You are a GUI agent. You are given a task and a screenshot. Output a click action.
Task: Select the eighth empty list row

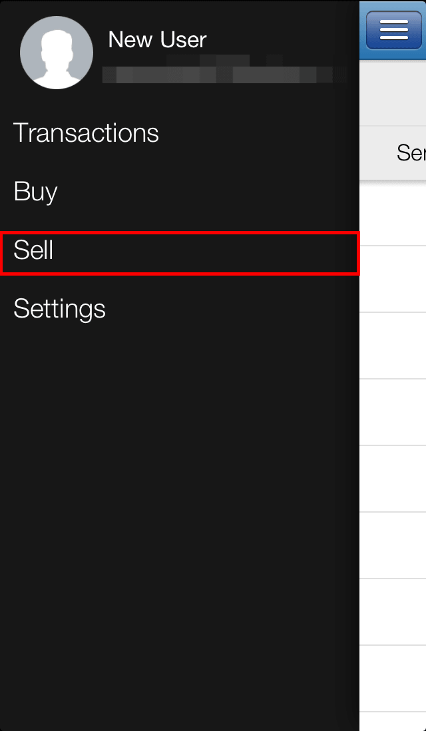(x=393, y=679)
